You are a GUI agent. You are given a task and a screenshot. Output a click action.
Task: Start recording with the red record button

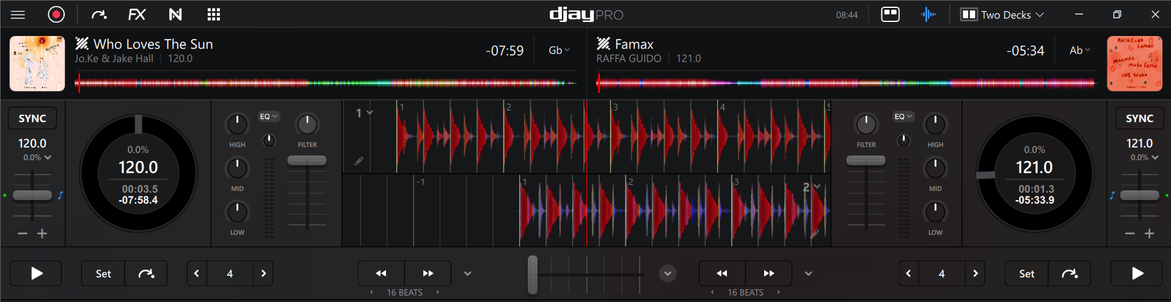tap(56, 14)
